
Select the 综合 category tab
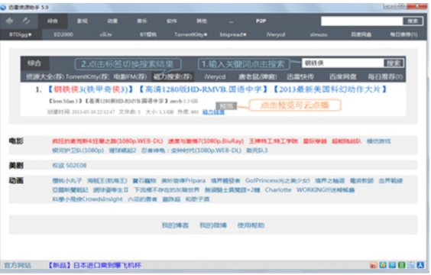(52, 21)
